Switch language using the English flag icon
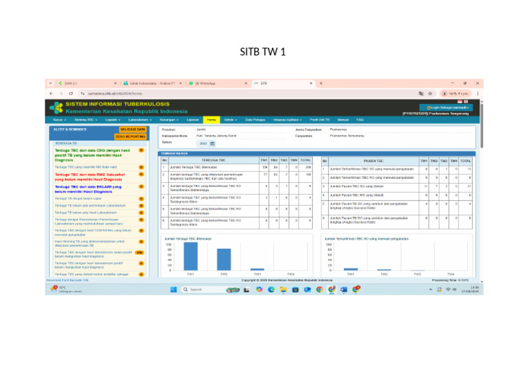This screenshot has width=526, height=372. point(466,101)
